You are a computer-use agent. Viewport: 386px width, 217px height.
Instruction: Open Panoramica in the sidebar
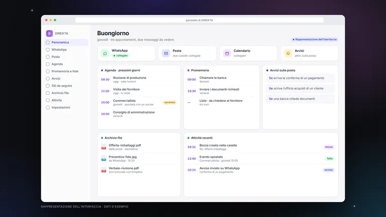(66, 42)
